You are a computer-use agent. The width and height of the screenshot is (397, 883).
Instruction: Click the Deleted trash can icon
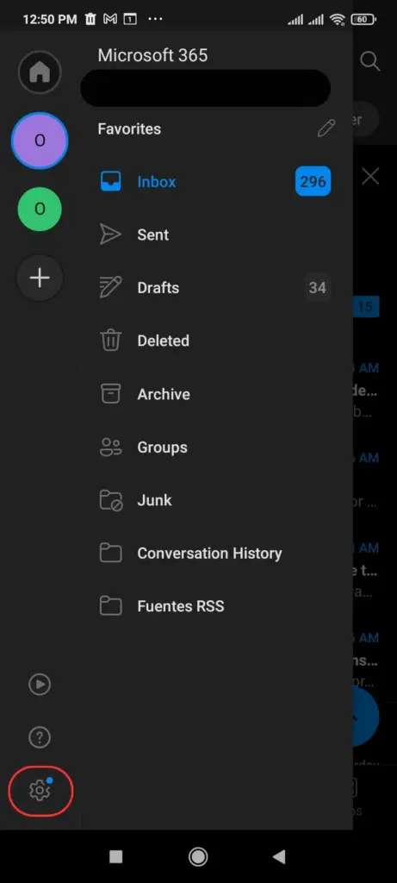(x=110, y=340)
